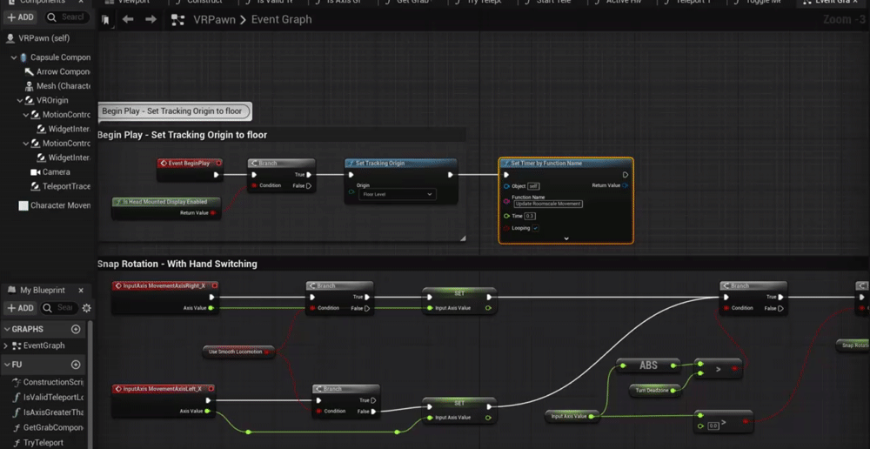This screenshot has height=449, width=870.
Task: Select the InputAxis MovementAxisRight_X node
Action: point(165,298)
